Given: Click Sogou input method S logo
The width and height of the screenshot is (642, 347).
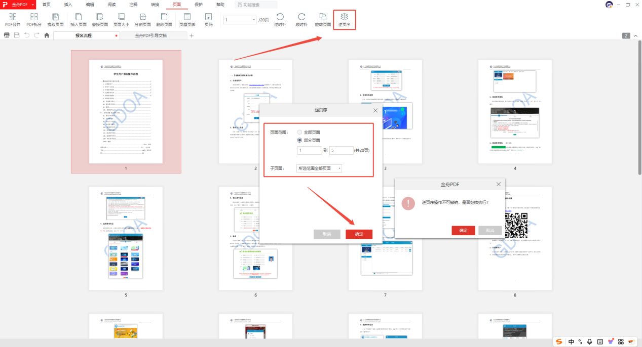Looking at the screenshot, I should click(x=559, y=341).
